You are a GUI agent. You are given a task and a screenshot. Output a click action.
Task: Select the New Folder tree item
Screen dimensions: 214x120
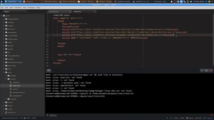point(12,66)
